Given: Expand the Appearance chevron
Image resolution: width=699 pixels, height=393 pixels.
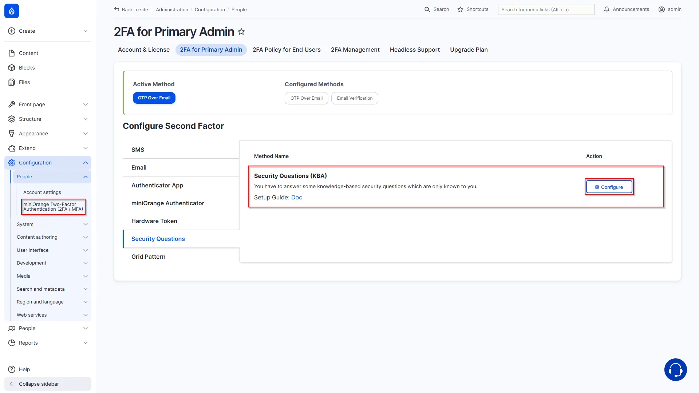Looking at the screenshot, I should (x=86, y=134).
